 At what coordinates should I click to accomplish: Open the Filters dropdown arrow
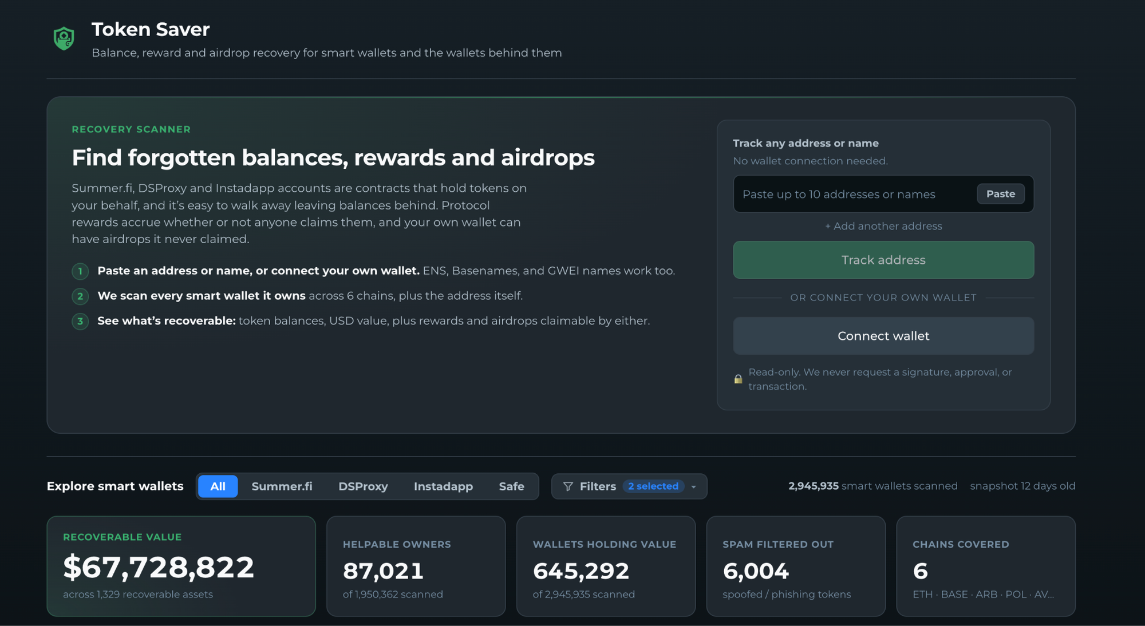pyautogui.click(x=693, y=487)
